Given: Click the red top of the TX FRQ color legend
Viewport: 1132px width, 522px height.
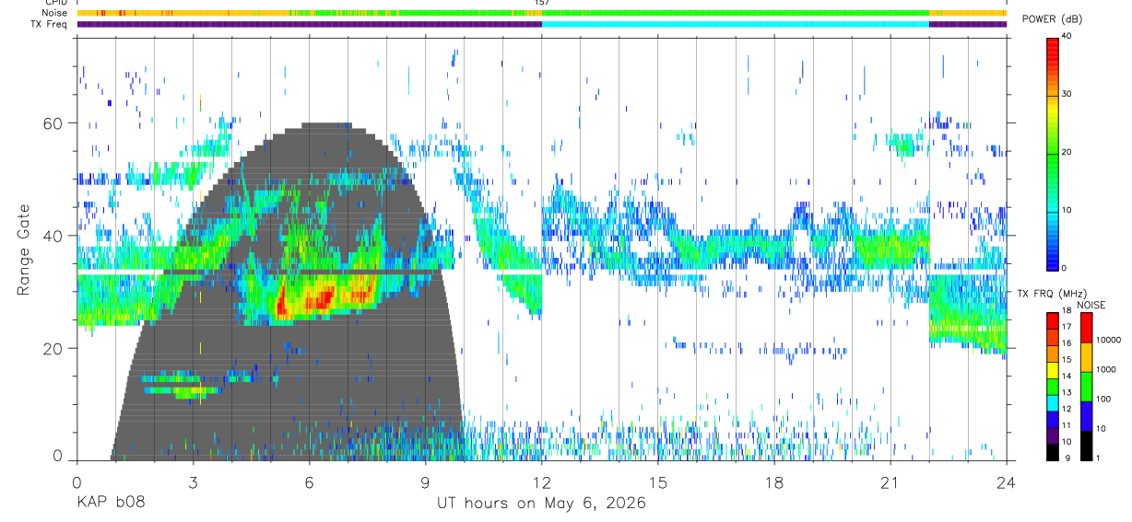Looking at the screenshot, I should point(1053,319).
